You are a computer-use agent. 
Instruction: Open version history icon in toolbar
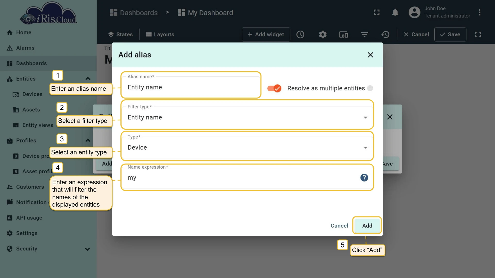tap(385, 34)
